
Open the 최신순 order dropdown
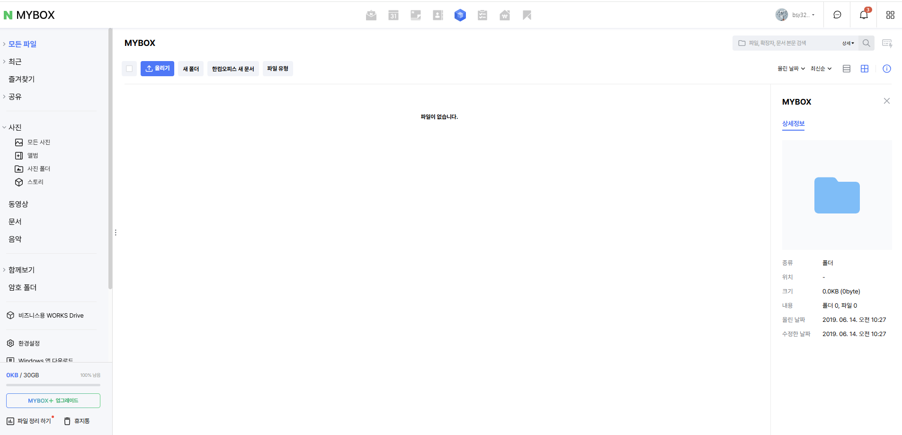click(x=821, y=69)
